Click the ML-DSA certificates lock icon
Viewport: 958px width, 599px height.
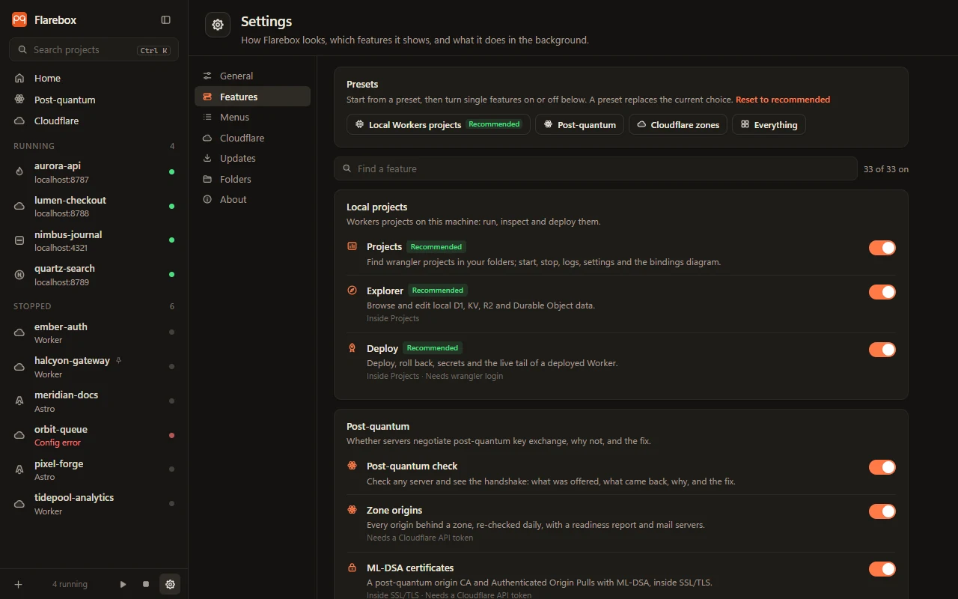point(352,568)
